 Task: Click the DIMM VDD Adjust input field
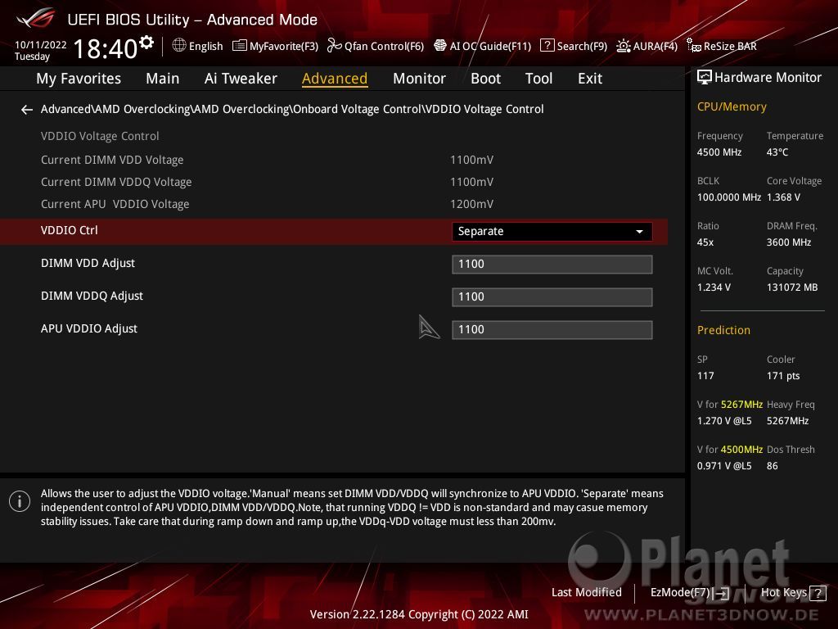(x=552, y=265)
